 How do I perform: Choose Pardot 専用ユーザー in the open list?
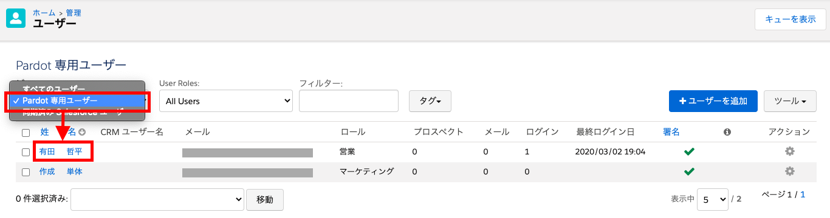[x=77, y=101]
